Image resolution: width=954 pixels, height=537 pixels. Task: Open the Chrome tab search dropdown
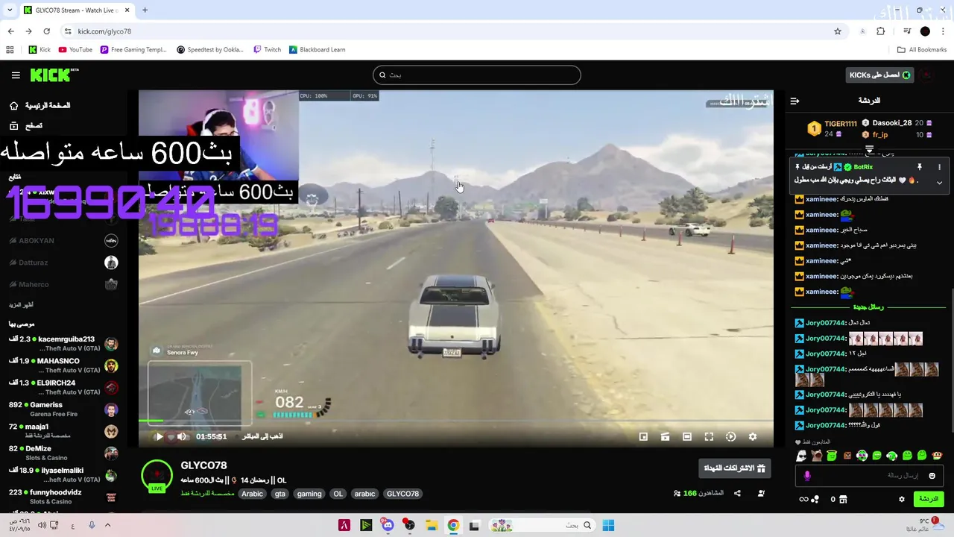[10, 10]
